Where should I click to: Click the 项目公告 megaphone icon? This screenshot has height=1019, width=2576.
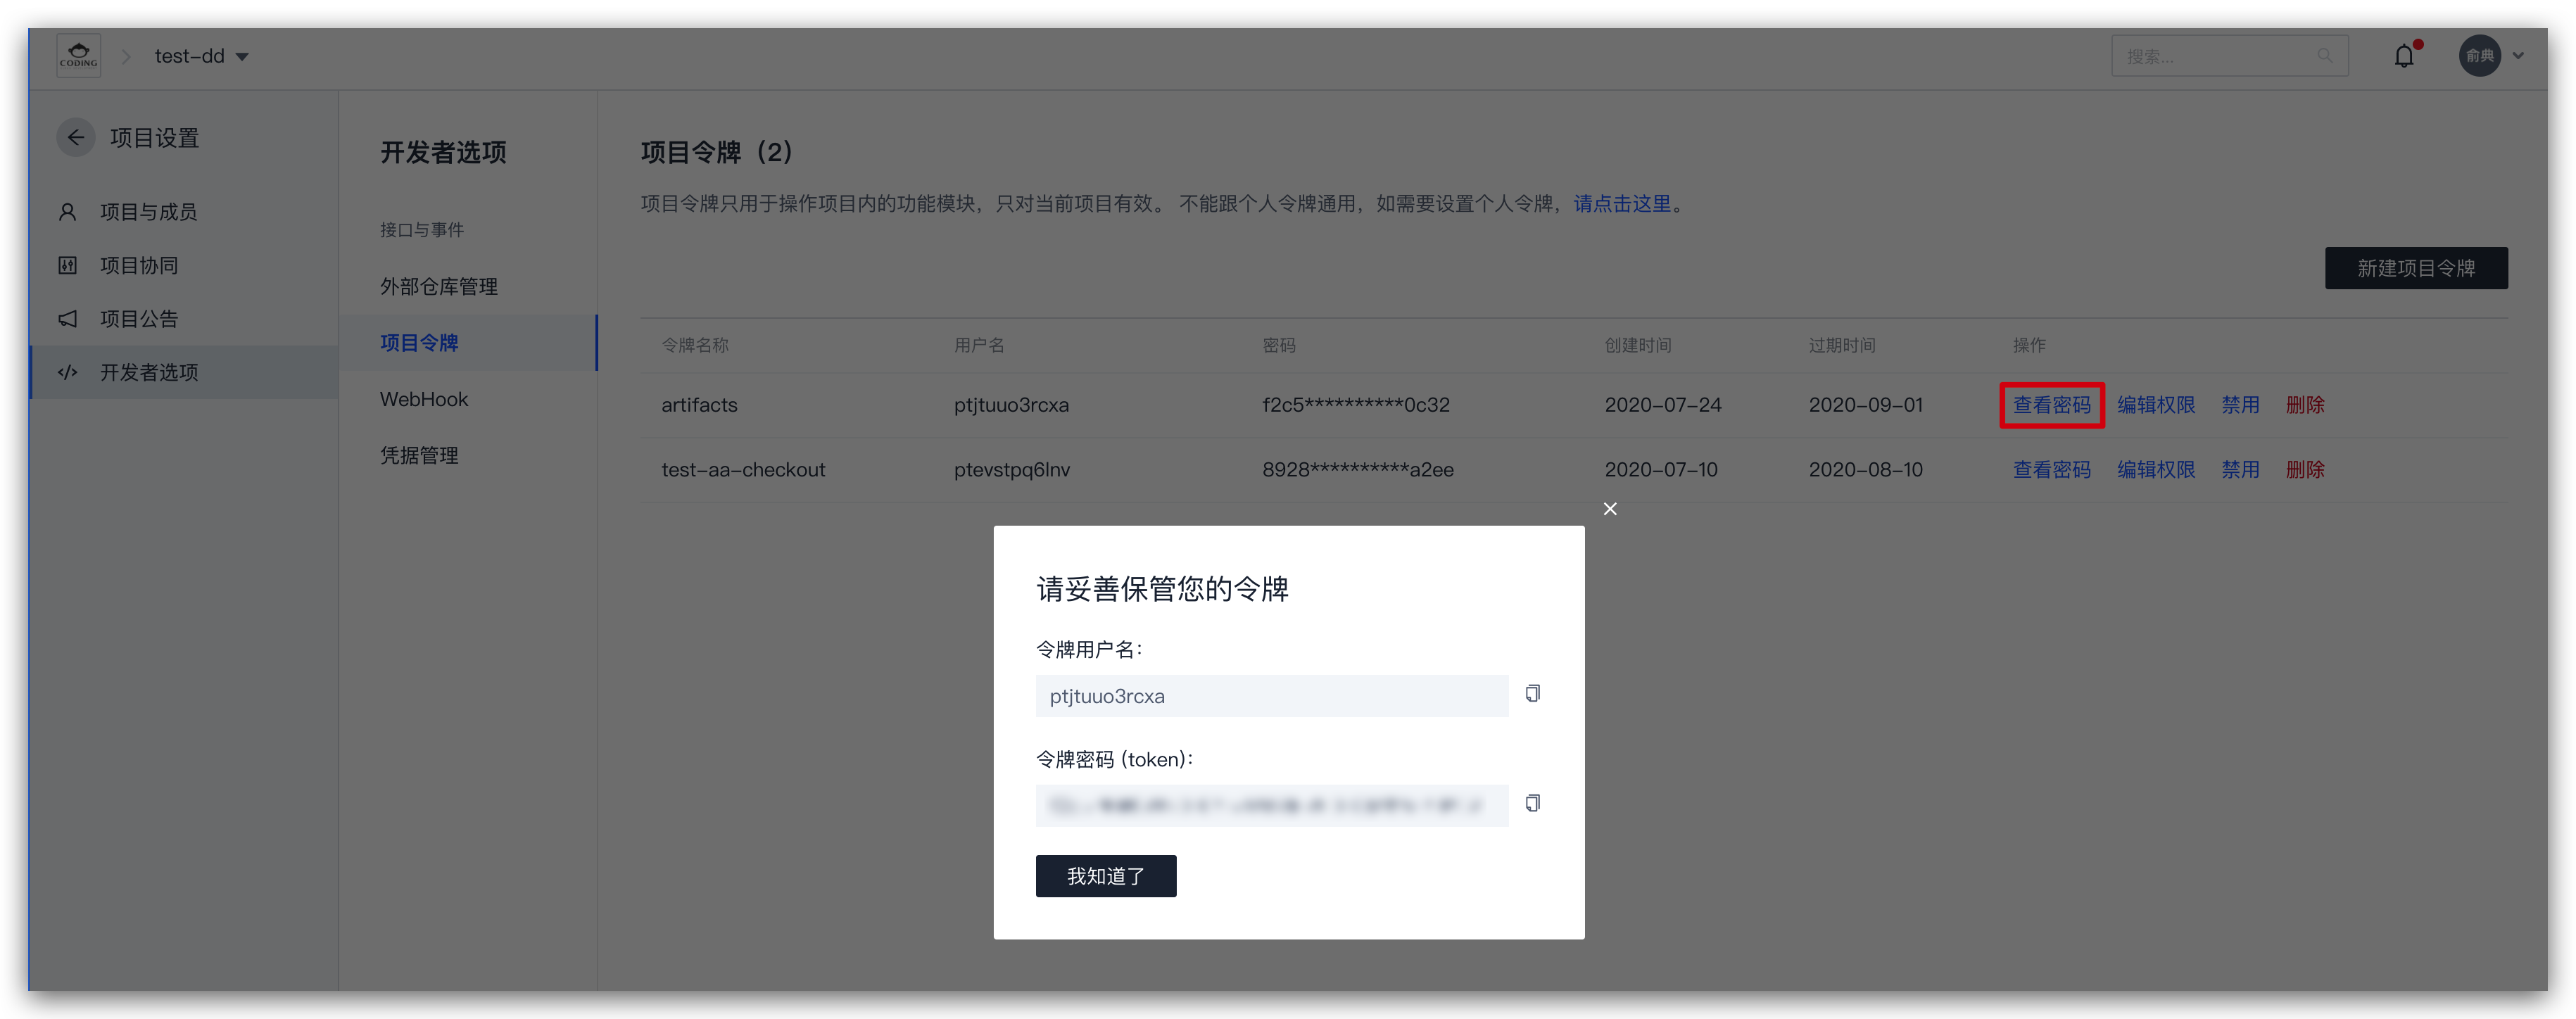[x=68, y=319]
